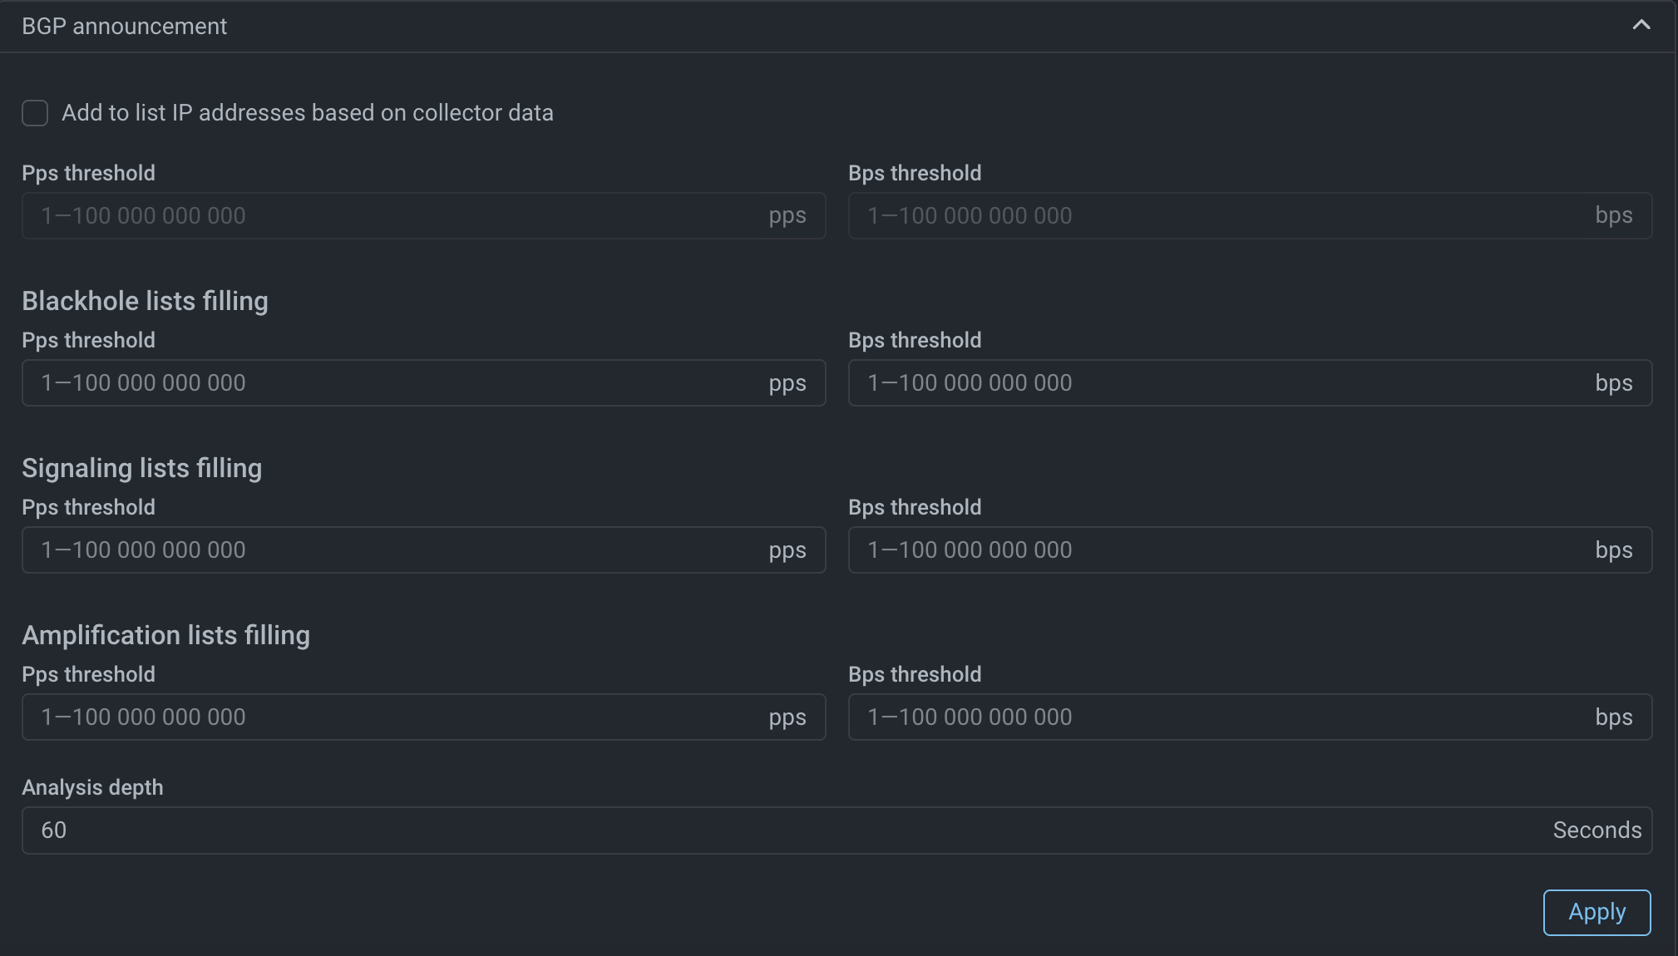This screenshot has width=1678, height=956.
Task: Click the Amplification lists filling heading
Action: coord(165,635)
